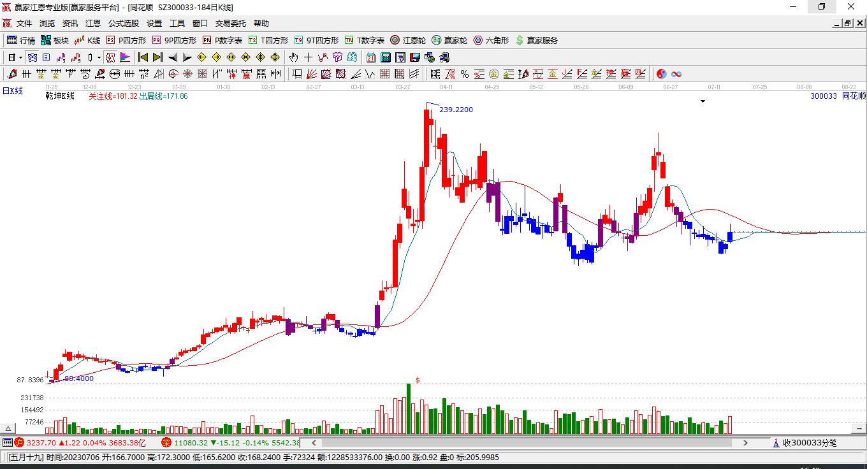Click the yellow diamond left-arrow icon
Image resolution: width=867 pixels, height=469 pixels.
coord(202,57)
